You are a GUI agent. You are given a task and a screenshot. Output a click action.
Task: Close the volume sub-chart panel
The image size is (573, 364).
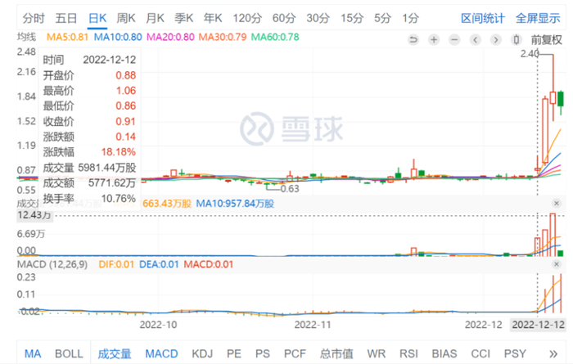557,204
